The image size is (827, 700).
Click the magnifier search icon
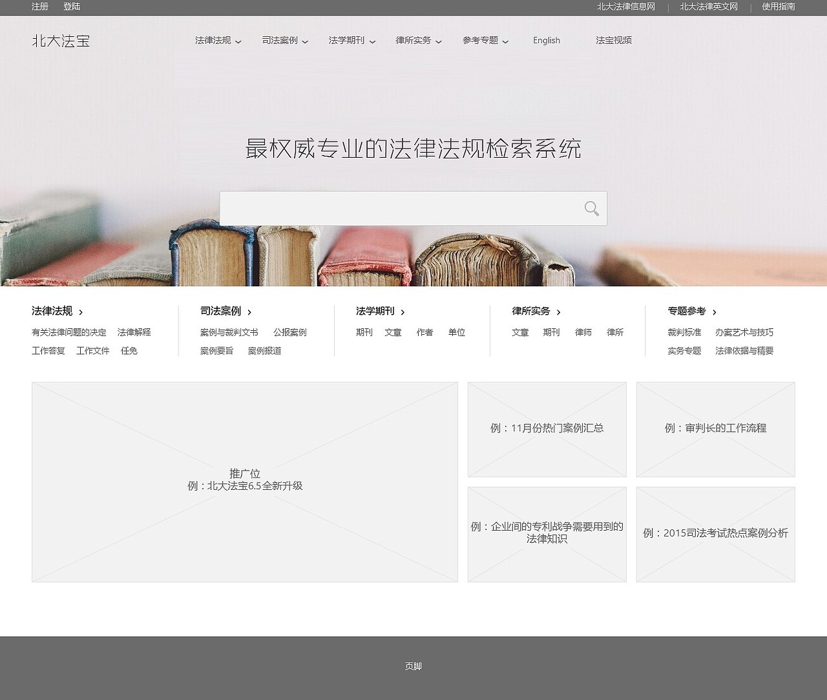[x=592, y=209]
